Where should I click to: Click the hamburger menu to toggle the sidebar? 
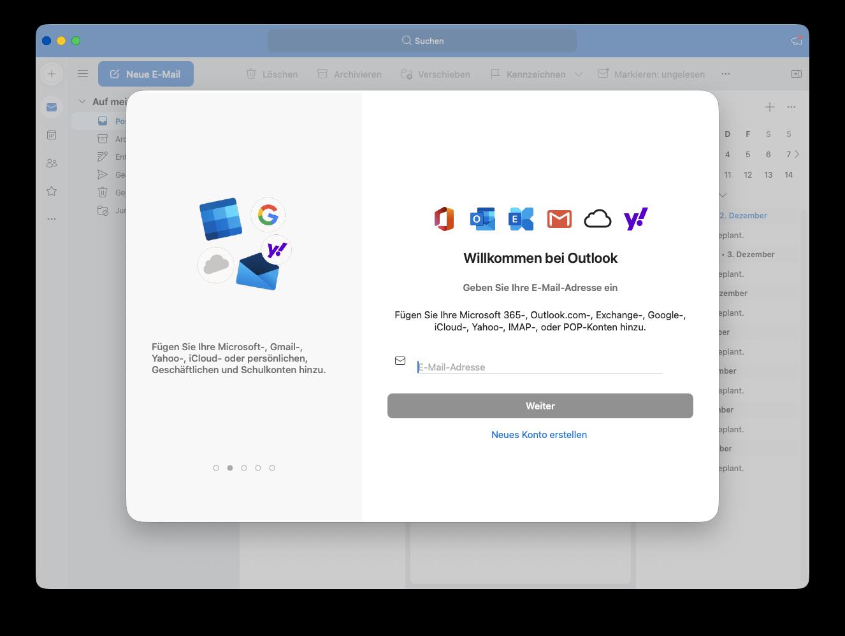(x=83, y=74)
